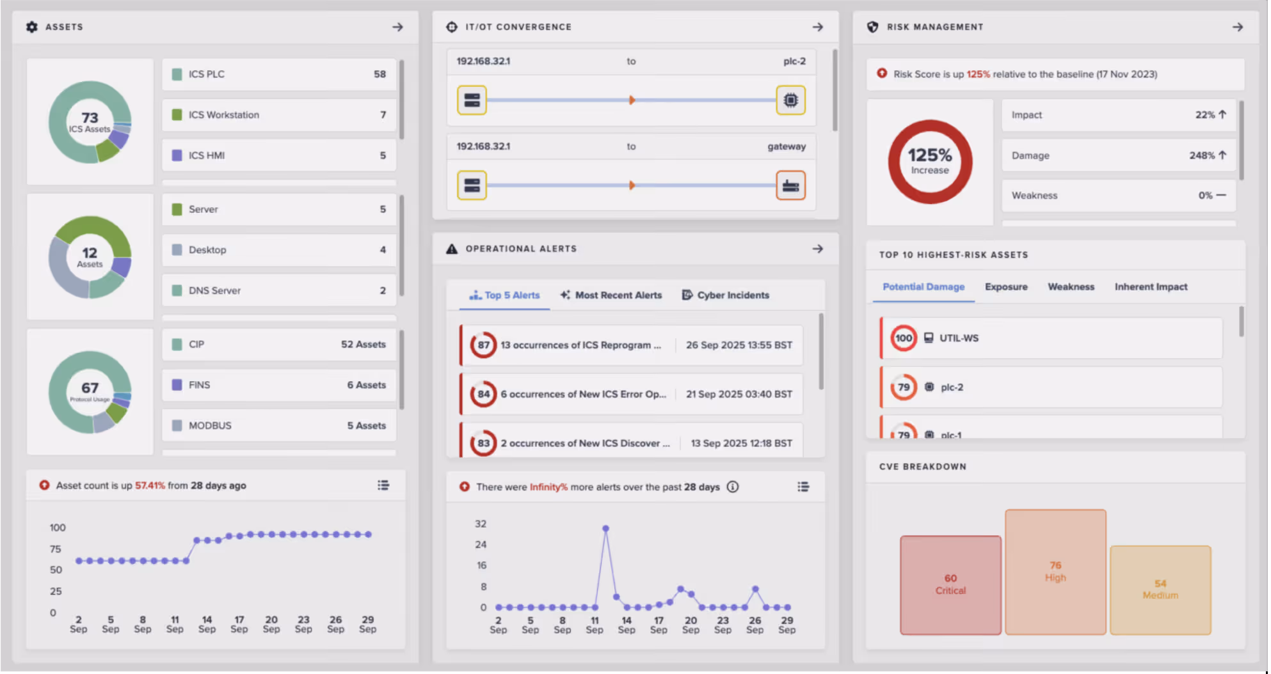
Task: Click the score 84 alert ring
Action: pyautogui.click(x=483, y=394)
